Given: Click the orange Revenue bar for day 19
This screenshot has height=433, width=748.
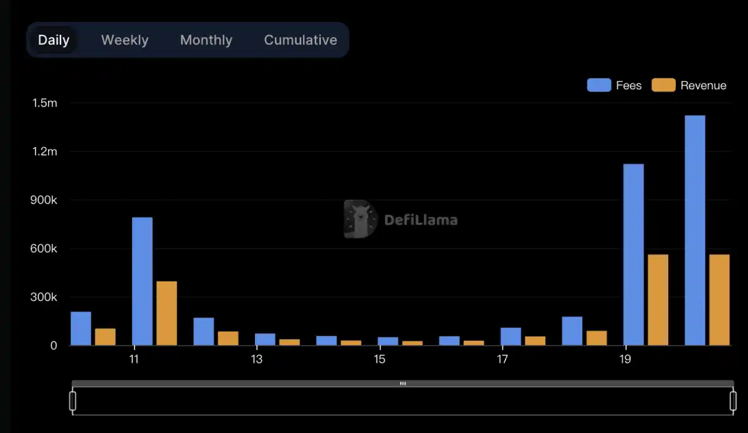Looking at the screenshot, I should (x=658, y=300).
